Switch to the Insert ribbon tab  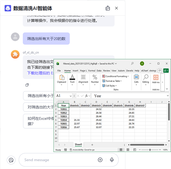click(x=75, y=71)
